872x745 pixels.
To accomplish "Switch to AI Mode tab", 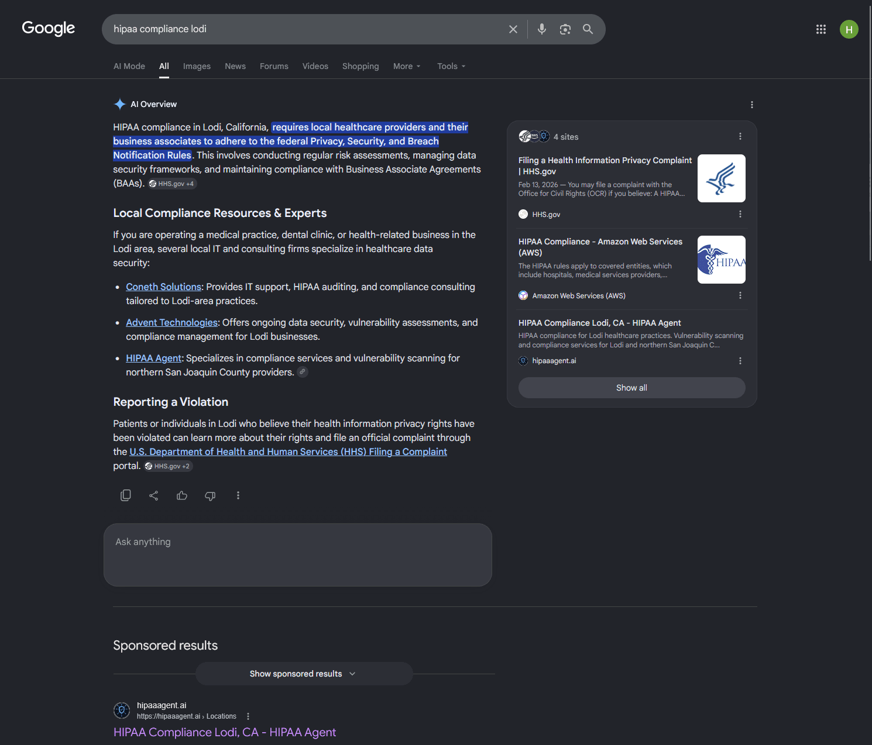I will (x=129, y=66).
